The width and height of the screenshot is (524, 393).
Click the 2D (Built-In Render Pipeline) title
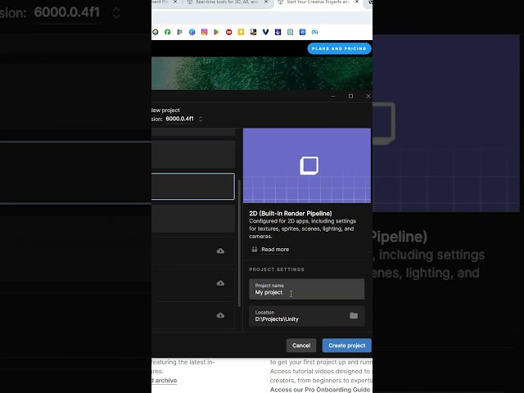pos(291,213)
